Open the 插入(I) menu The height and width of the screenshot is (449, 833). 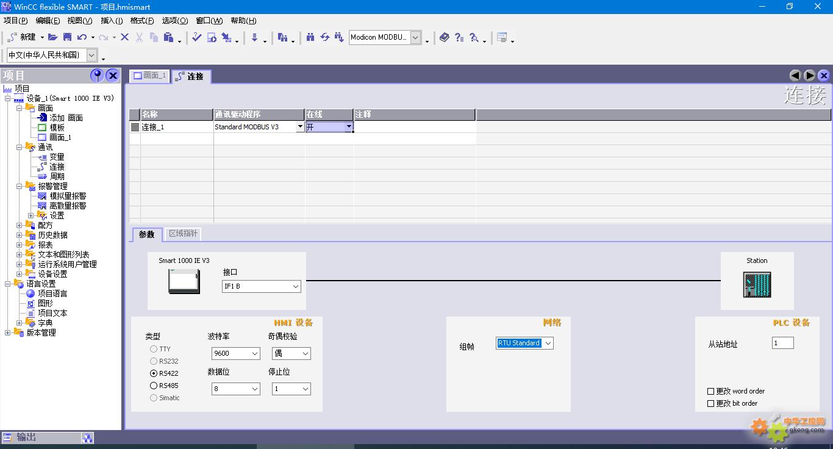click(x=112, y=20)
